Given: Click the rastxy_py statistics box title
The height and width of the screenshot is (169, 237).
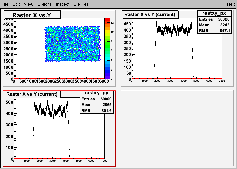Looking at the screenshot, I should coord(96,93).
